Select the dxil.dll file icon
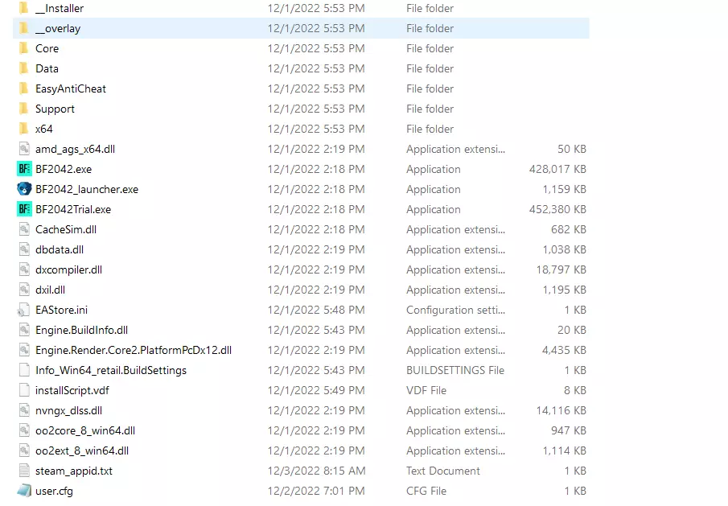The width and height of the screenshot is (728, 506). coord(24,290)
